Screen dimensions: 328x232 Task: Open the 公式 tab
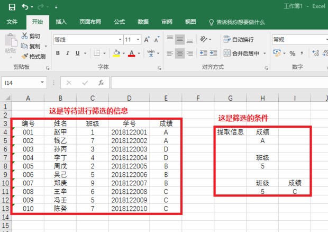point(119,22)
